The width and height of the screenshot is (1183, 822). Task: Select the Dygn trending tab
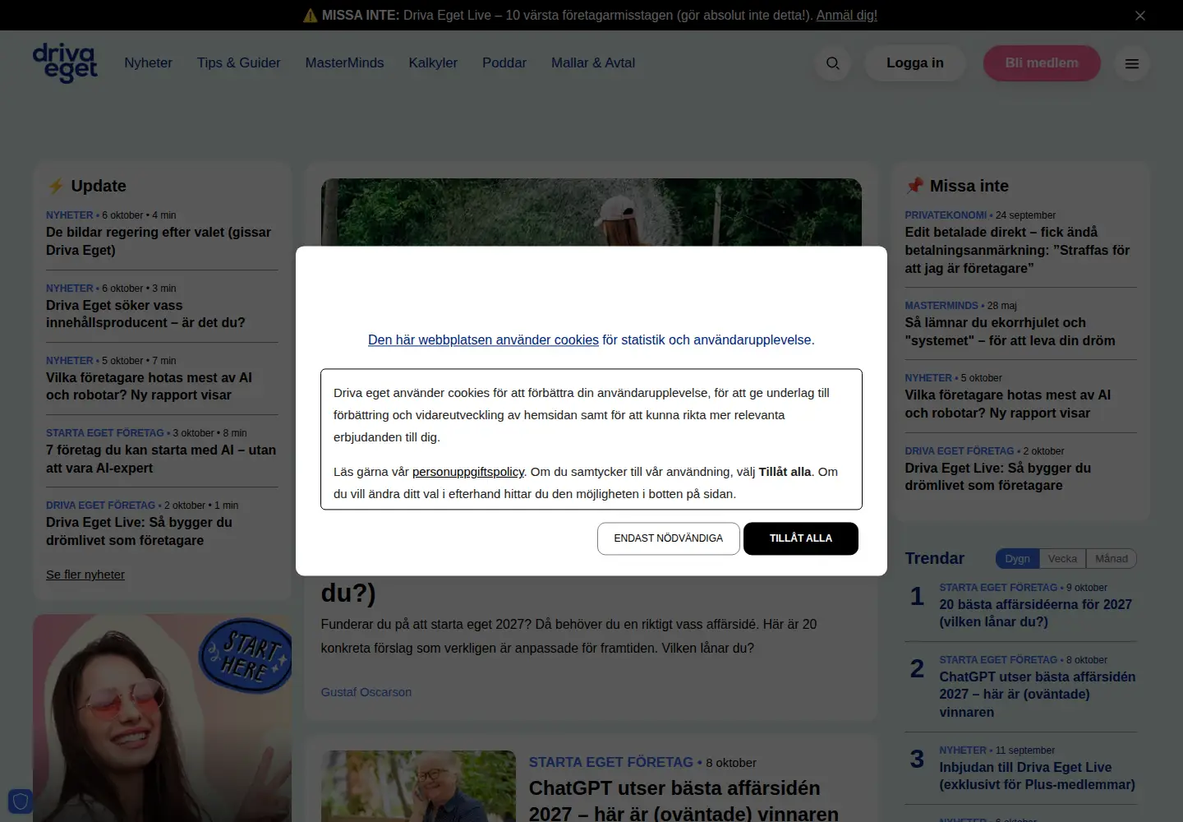[x=1017, y=559]
